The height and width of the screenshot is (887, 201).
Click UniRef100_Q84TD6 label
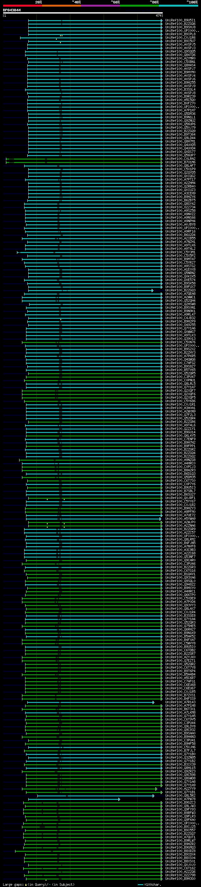(x=180, y=55)
